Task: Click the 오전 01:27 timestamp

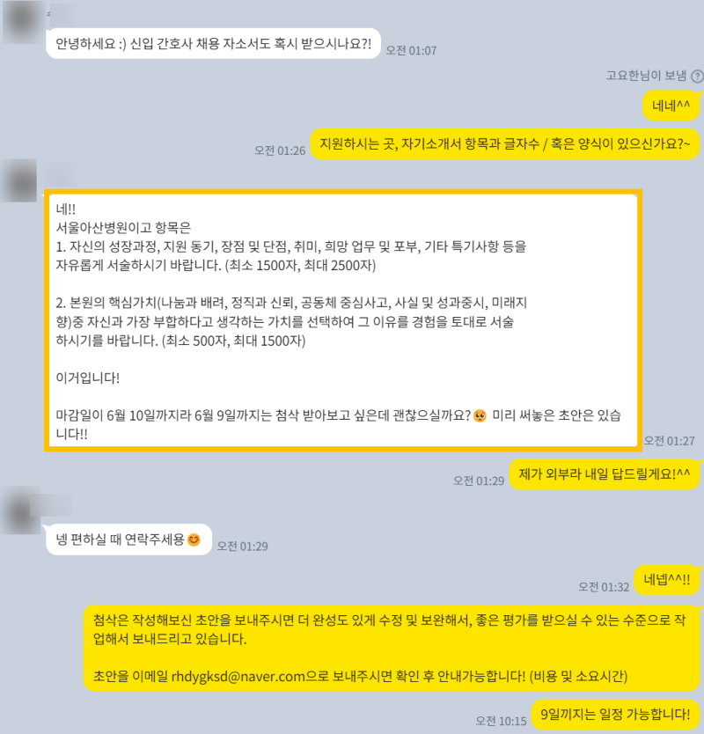Action: point(670,441)
